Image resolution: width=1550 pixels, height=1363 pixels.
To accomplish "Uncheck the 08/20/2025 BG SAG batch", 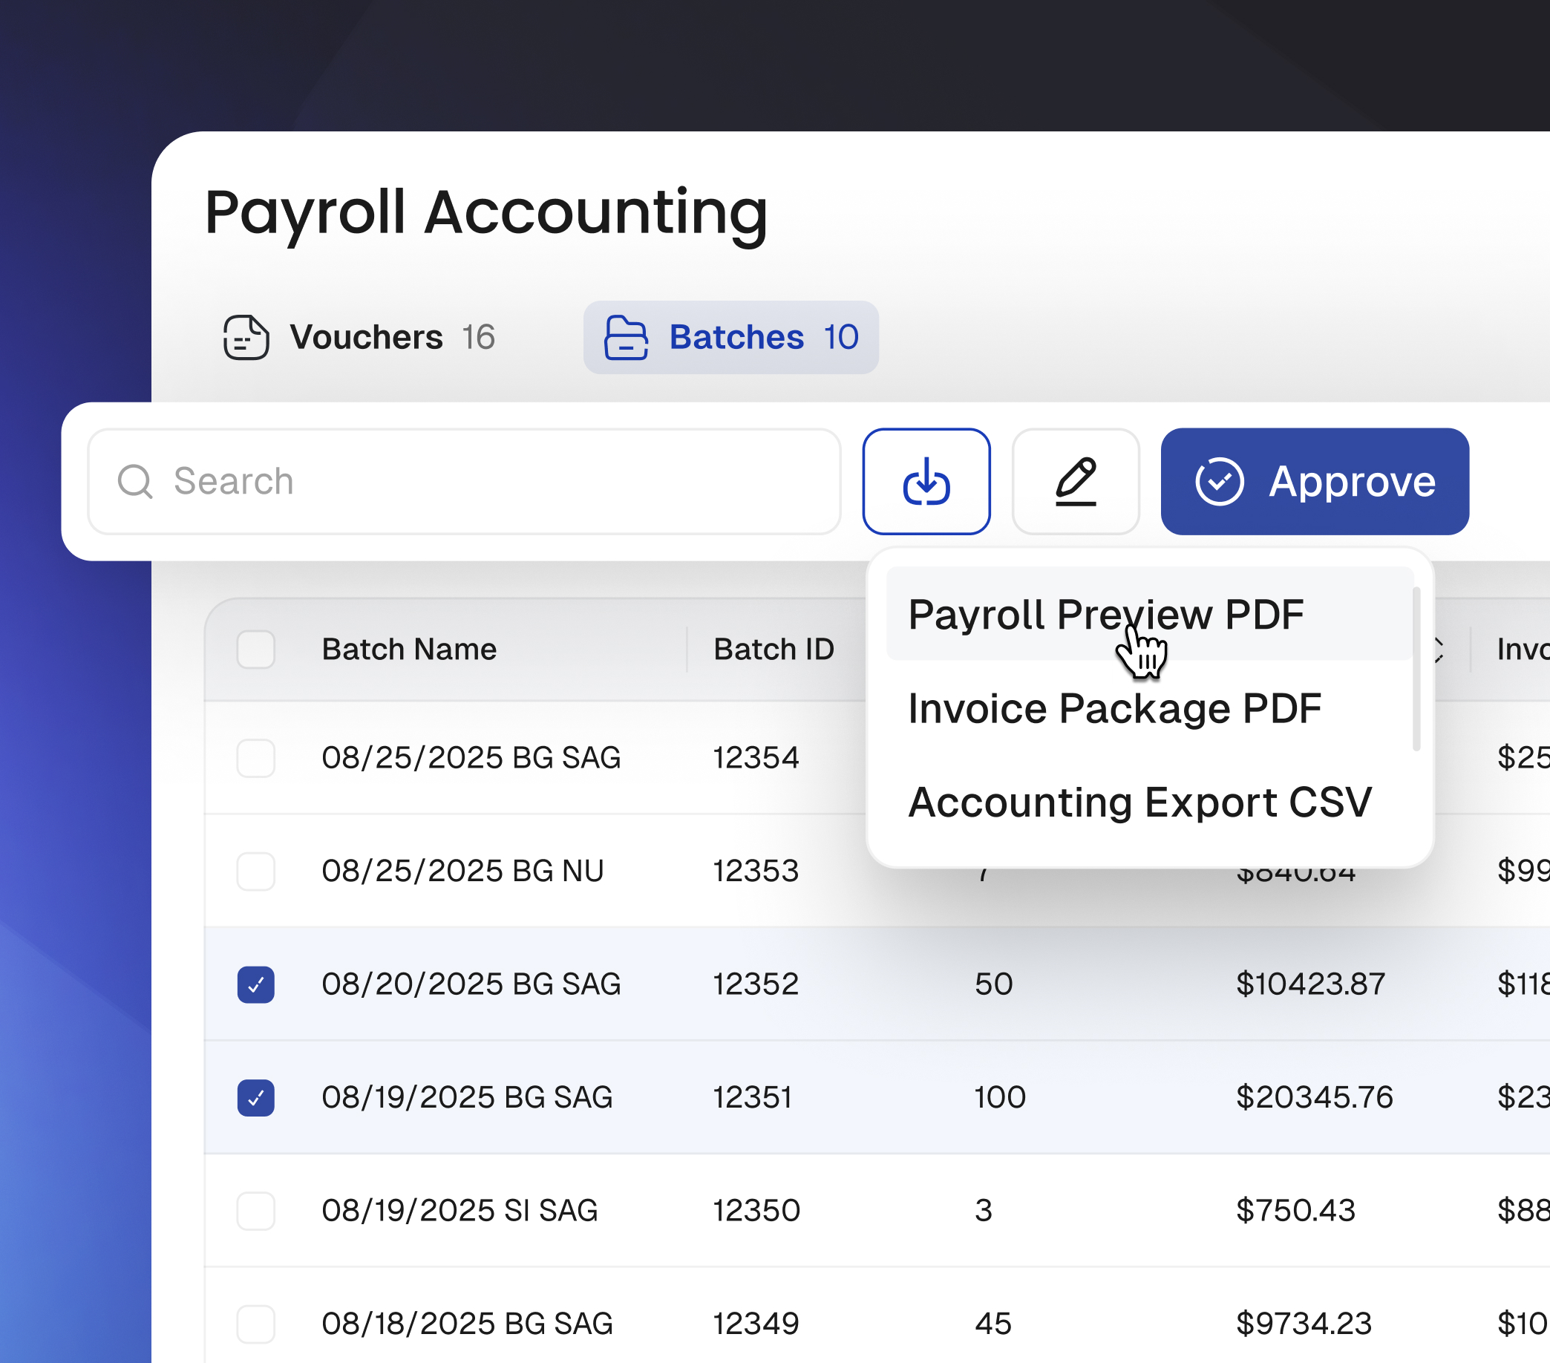I will (255, 984).
